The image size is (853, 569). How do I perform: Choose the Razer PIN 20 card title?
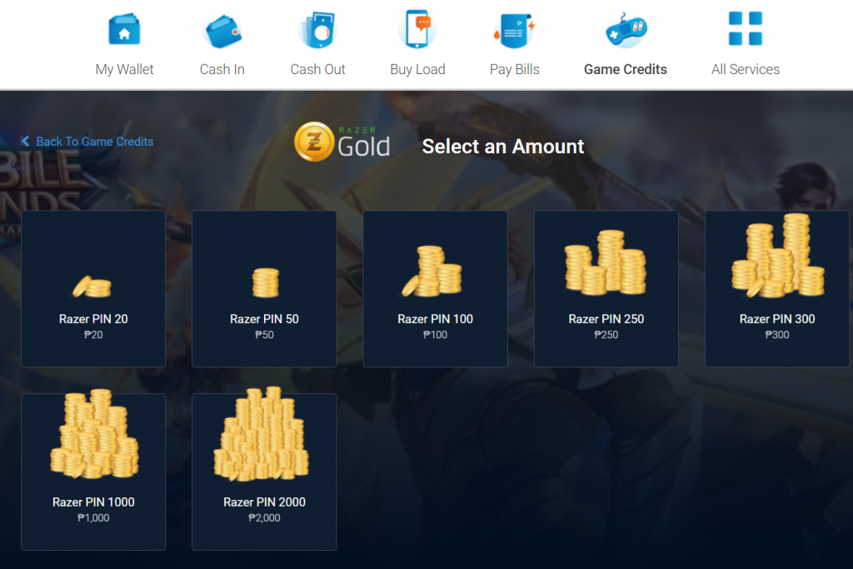tap(93, 319)
